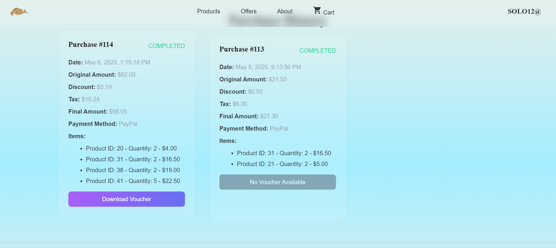Click the $66.05 final amount
This screenshot has height=248, width=556.
tap(118, 112)
